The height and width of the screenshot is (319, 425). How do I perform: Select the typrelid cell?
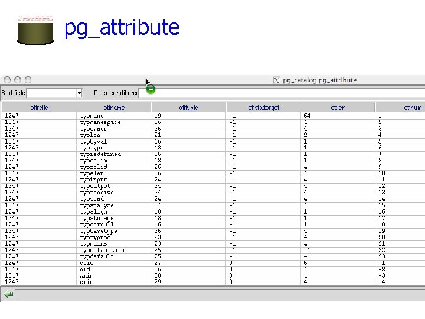(114, 167)
